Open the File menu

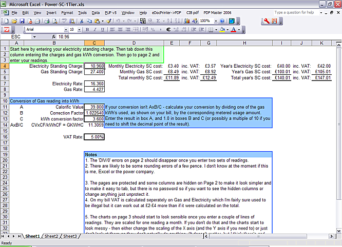tap(14, 13)
